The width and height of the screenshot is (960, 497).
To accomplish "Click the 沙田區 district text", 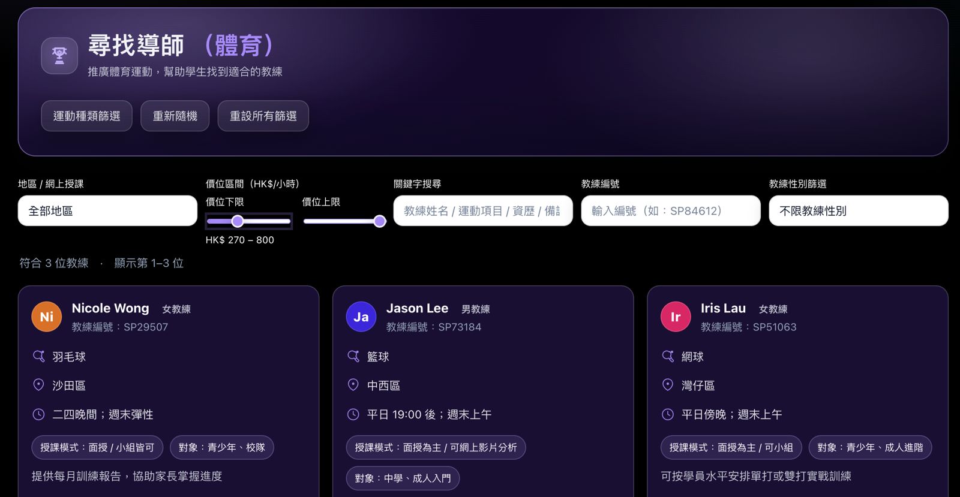I will coord(69,385).
